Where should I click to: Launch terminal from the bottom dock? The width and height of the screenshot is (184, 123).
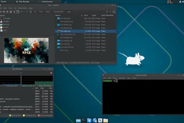coord(84,121)
